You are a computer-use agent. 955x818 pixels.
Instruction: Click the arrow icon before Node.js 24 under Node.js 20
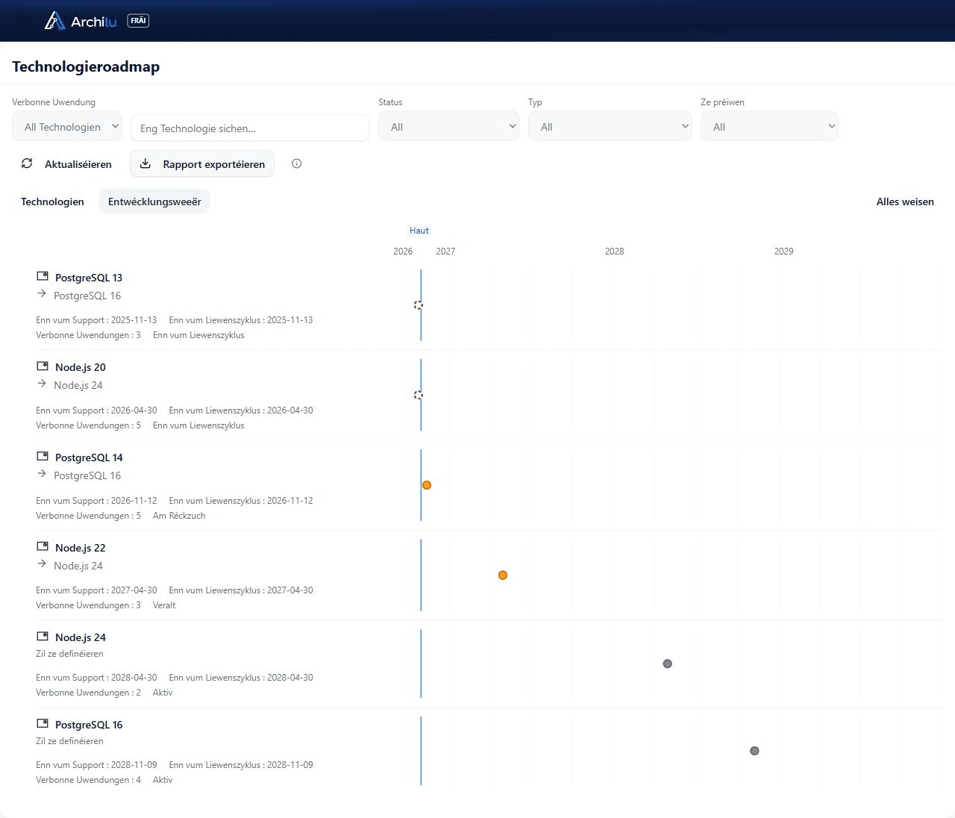click(x=42, y=384)
